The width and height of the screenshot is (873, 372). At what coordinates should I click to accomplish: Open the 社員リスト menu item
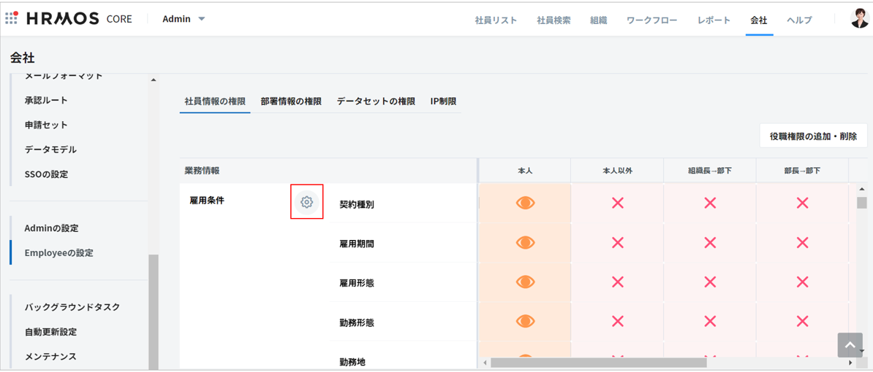coord(496,20)
